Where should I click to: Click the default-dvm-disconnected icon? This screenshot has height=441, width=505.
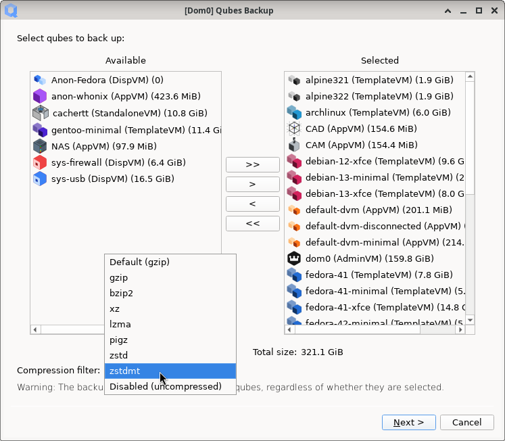(294, 226)
